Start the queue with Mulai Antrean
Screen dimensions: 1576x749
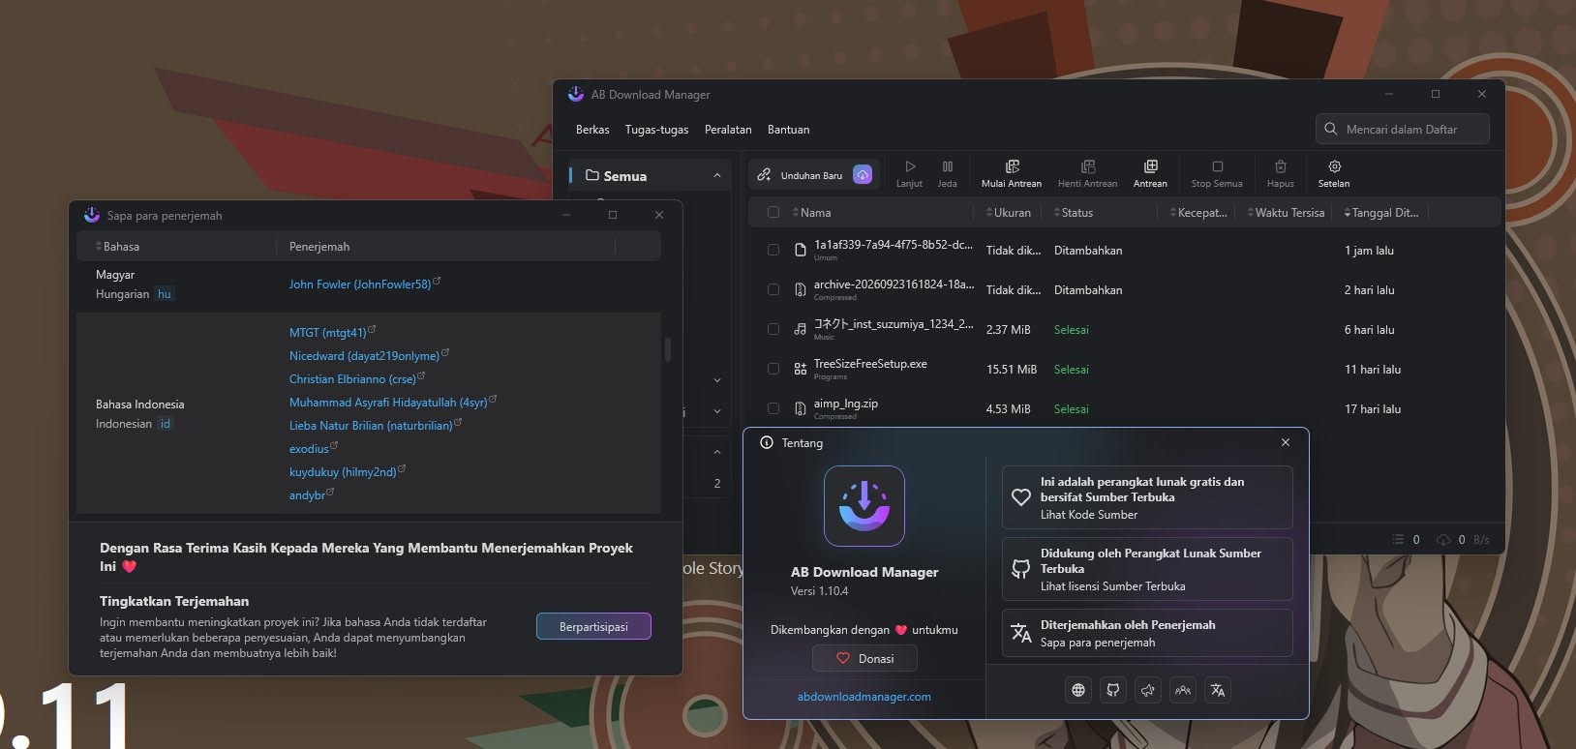click(1012, 173)
